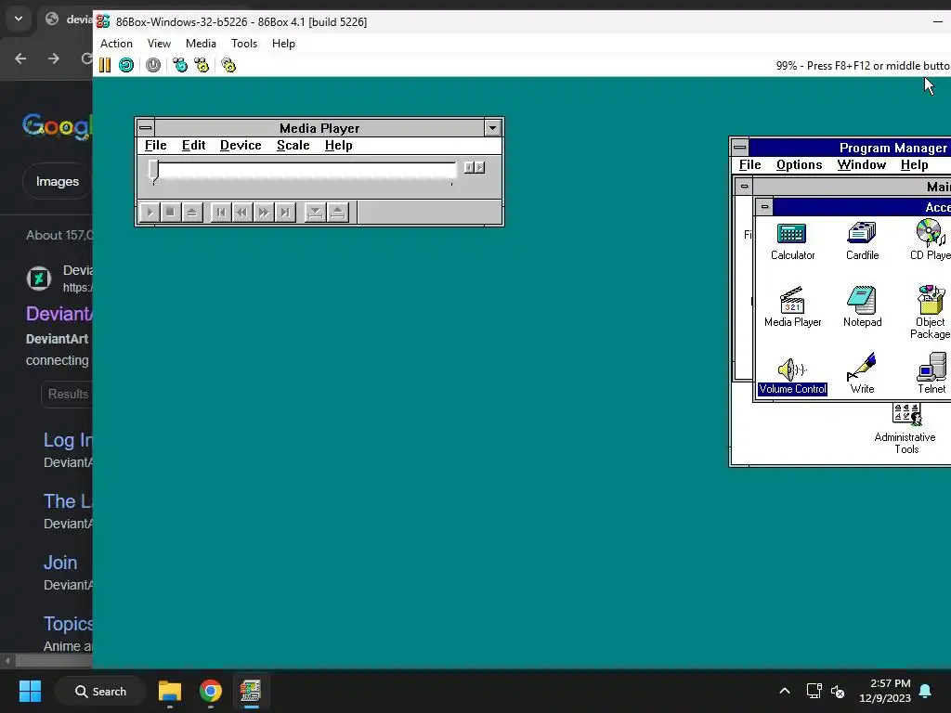Viewport: 951px width, 713px height.
Task: Click the Media Player position slider thumb
Action: [153, 171]
